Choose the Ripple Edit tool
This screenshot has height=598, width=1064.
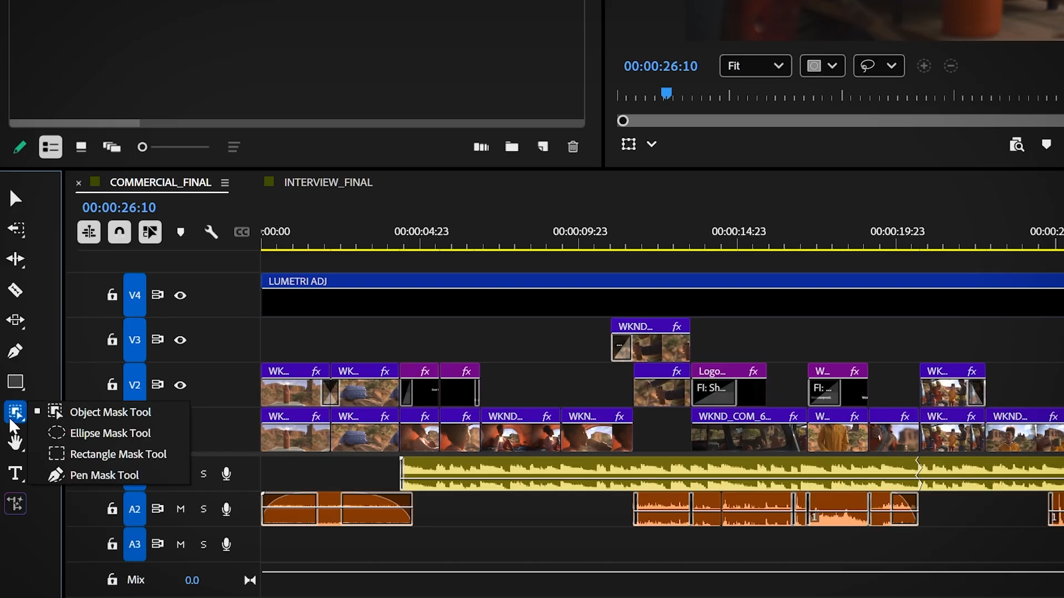click(x=15, y=259)
